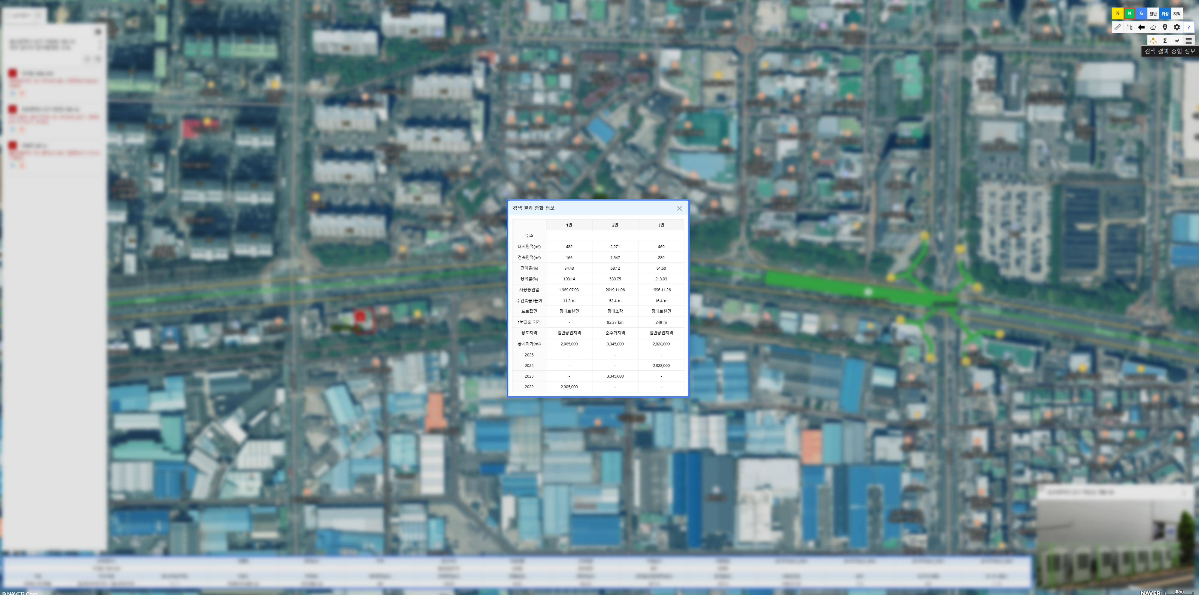
Task: Select the eraser tool
Action: coord(1153,28)
